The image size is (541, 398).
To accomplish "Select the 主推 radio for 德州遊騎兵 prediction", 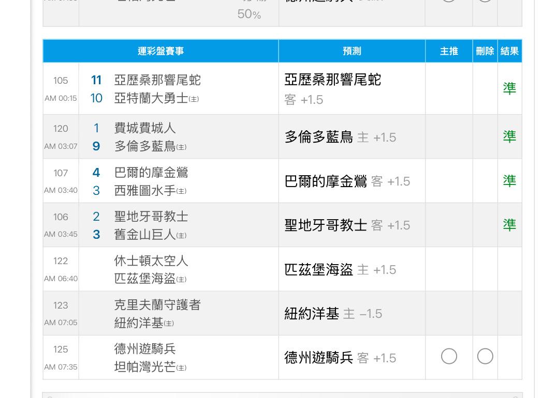I will (449, 356).
